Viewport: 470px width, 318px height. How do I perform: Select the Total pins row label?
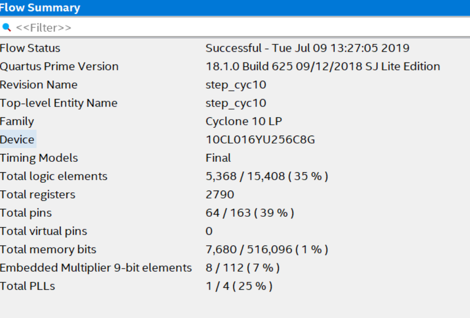pyautogui.click(x=26, y=213)
